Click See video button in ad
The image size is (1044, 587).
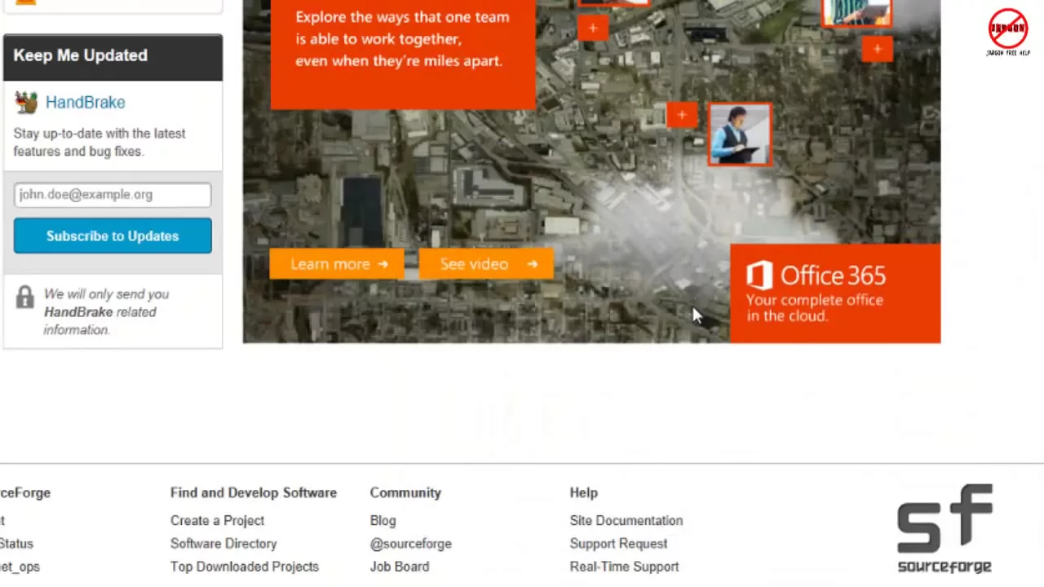tap(488, 264)
